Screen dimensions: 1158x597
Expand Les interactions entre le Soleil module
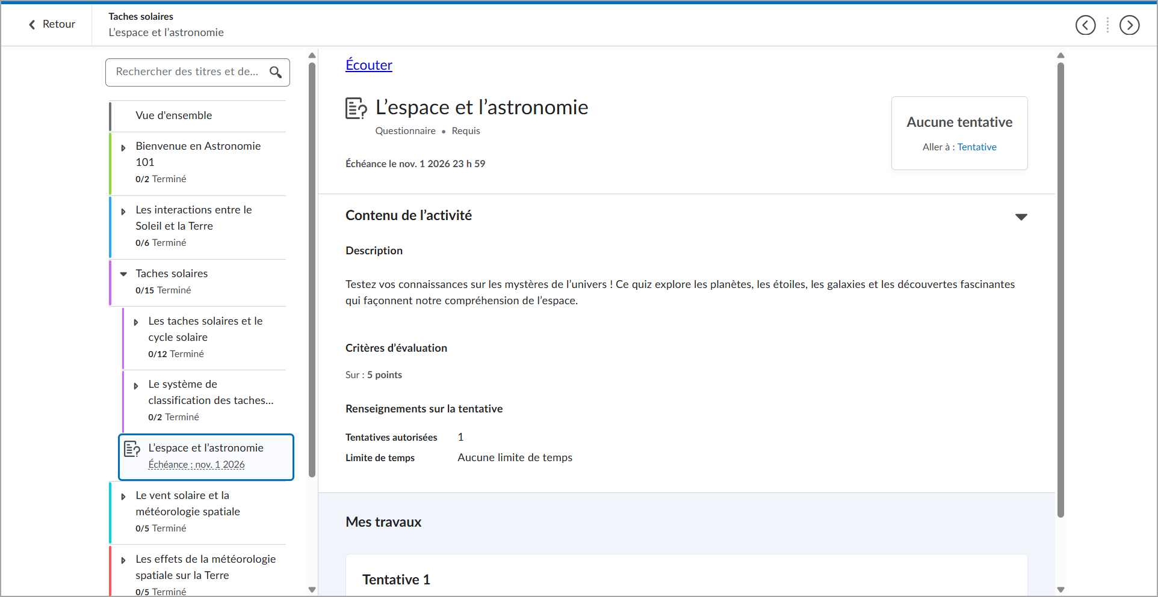click(123, 212)
